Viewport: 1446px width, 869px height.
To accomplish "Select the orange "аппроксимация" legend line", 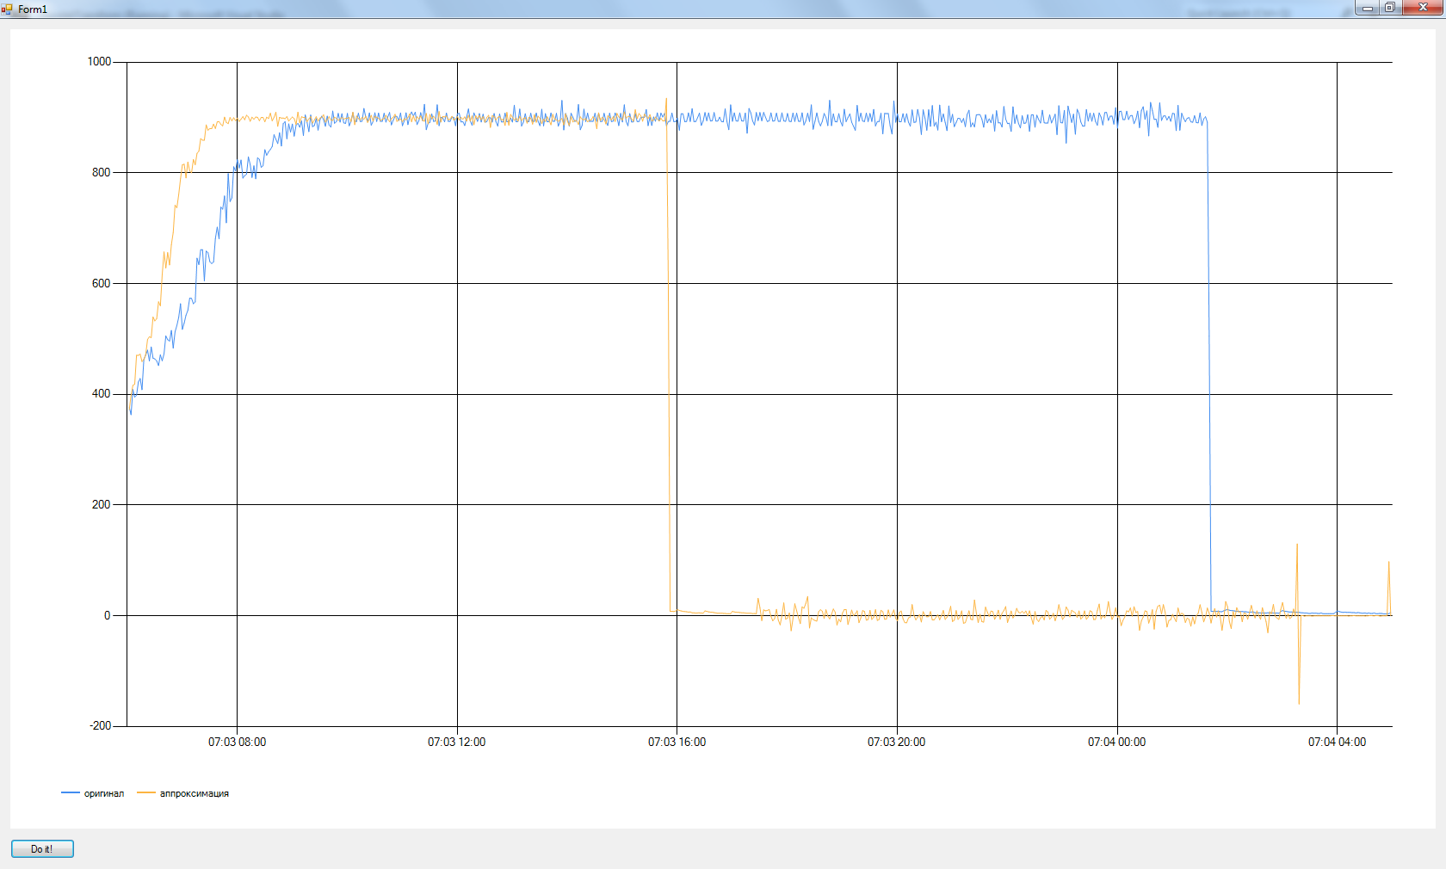I will coord(146,792).
